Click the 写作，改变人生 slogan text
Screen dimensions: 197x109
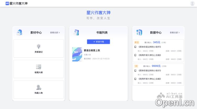click(98, 18)
